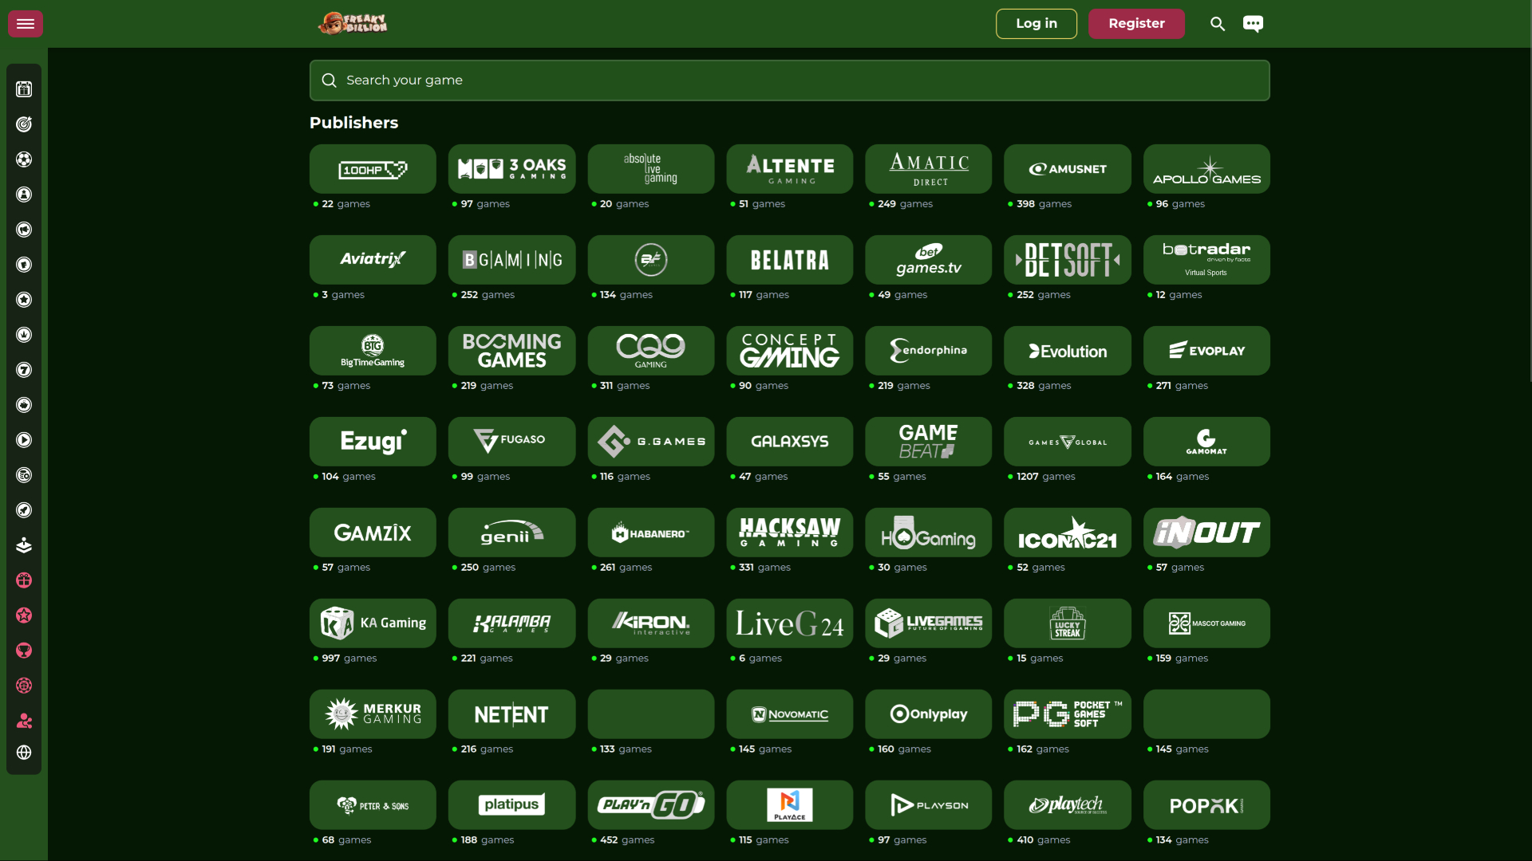
Task: Select the letter F sidebar icon
Action: point(24,265)
